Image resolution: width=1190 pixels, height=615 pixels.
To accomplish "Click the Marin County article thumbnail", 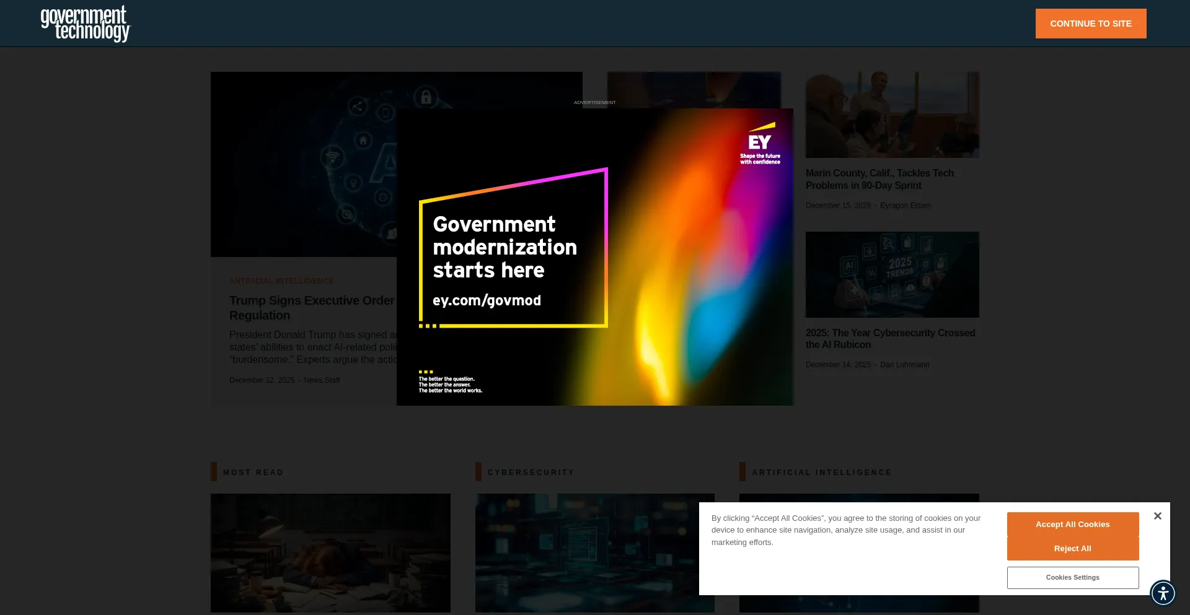I will (x=892, y=115).
